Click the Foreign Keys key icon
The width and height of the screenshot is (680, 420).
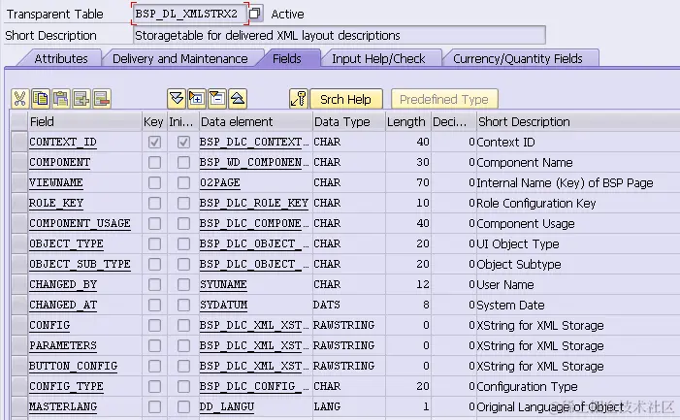[x=299, y=99]
